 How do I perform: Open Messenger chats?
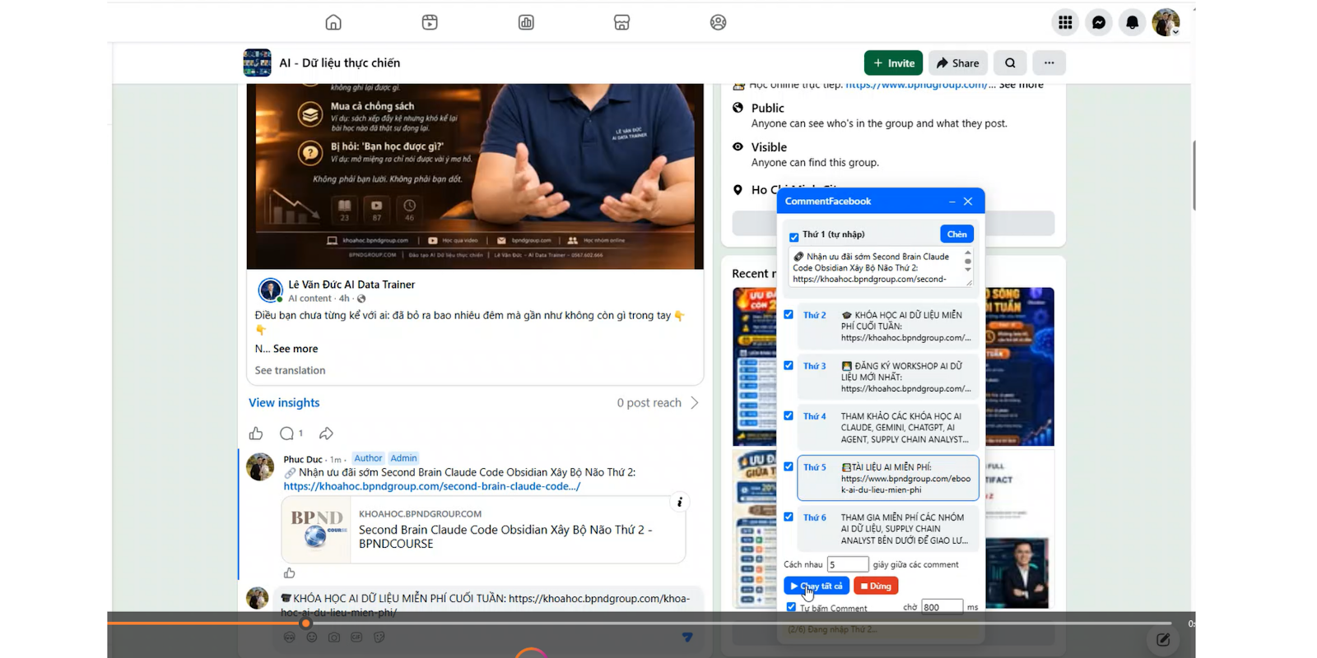point(1099,22)
